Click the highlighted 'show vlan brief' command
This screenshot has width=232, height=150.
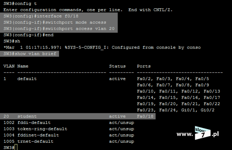click(x=30, y=53)
